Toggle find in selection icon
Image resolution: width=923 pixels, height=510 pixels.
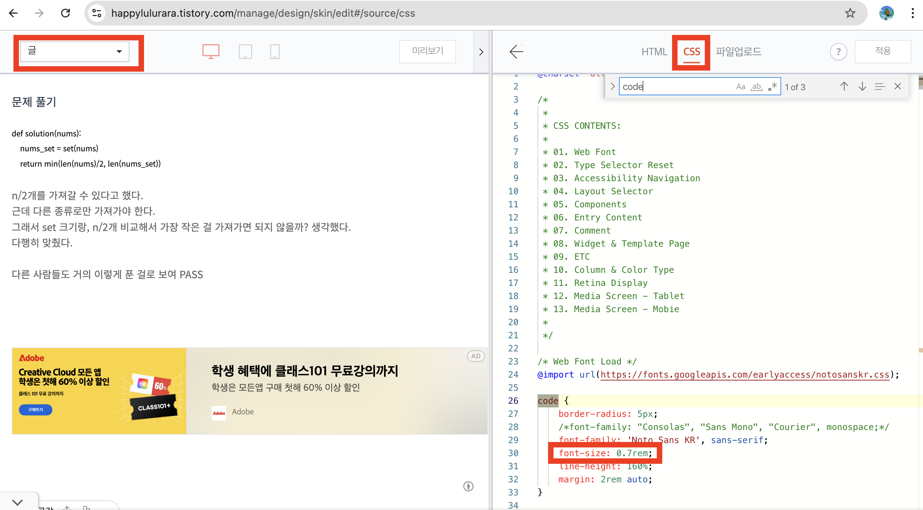tap(880, 87)
